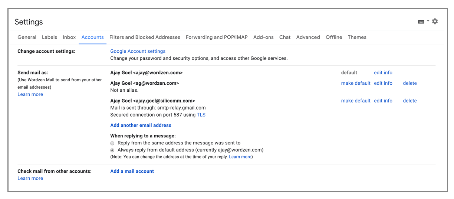Open the Labels tab
Viewport: 454px width, 199px height.
pyautogui.click(x=49, y=37)
